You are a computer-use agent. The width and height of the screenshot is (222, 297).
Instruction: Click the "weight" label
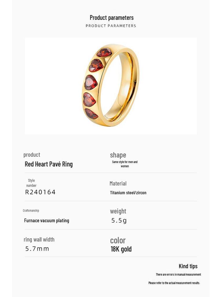coord(118,211)
